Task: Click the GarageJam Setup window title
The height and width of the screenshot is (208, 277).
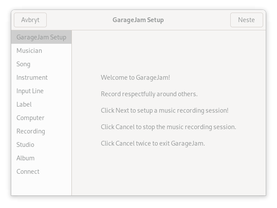Action: pyautogui.click(x=138, y=20)
